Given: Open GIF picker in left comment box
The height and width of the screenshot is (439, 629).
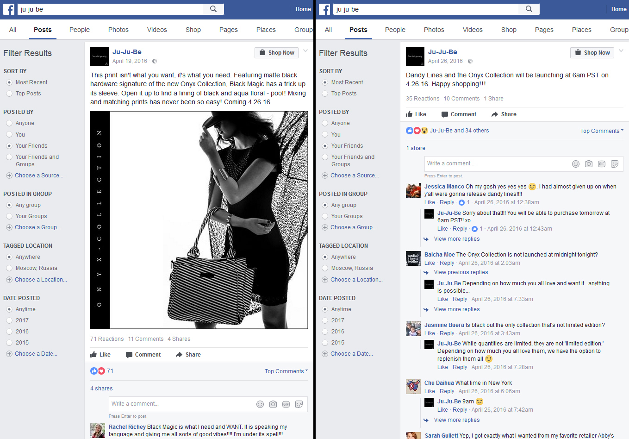Looking at the screenshot, I should point(286,404).
